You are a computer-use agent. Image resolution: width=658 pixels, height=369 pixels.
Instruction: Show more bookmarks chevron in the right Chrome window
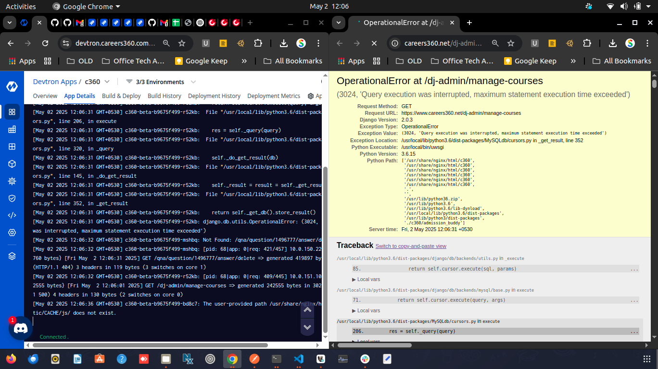coord(573,61)
